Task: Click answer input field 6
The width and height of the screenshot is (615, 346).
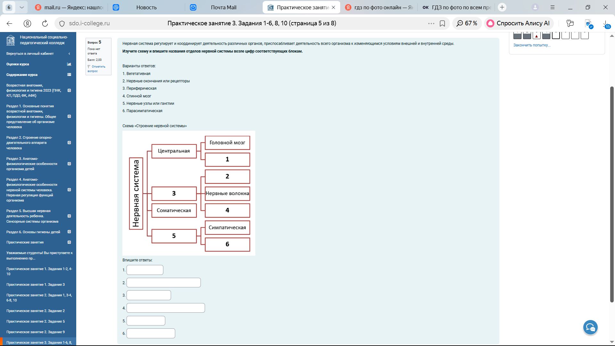Action: pos(151,334)
